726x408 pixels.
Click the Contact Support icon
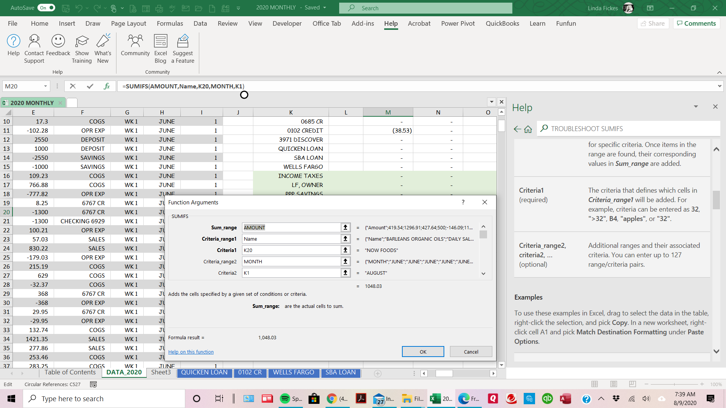(x=34, y=41)
